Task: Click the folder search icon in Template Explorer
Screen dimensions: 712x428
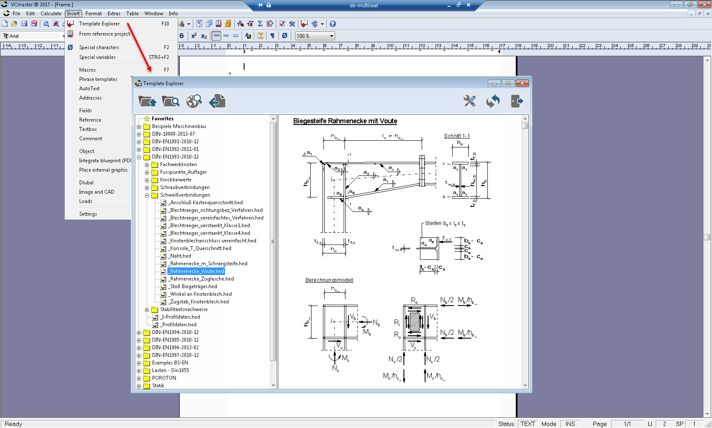Action: (x=170, y=101)
